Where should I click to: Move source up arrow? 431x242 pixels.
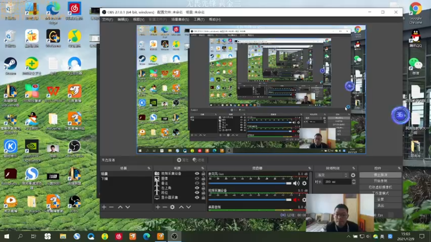[x=181, y=207]
